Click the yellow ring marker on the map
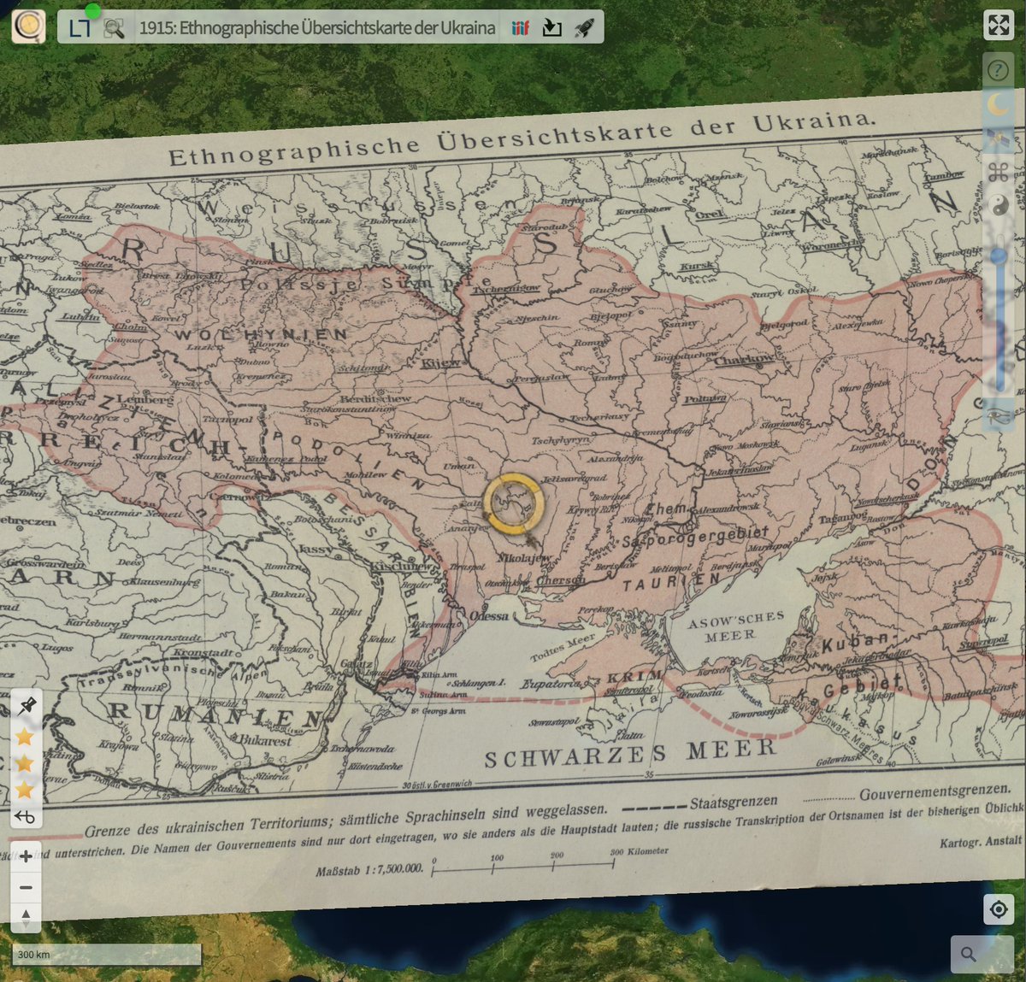 click(513, 504)
